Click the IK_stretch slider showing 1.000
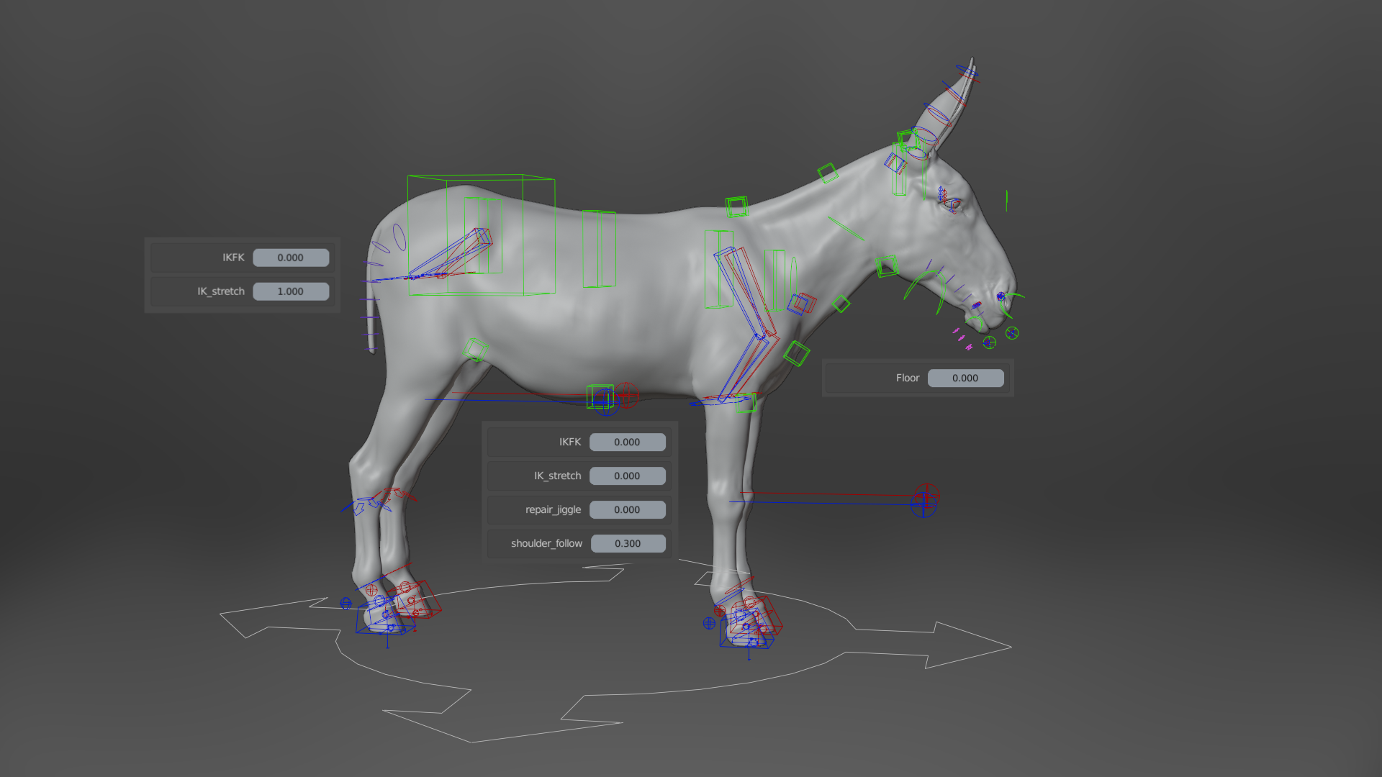Image resolution: width=1382 pixels, height=777 pixels. 291,291
